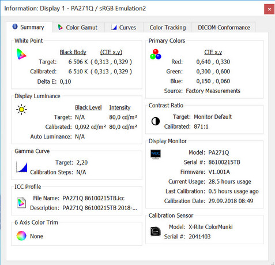The image size is (275, 265).
Task: Click the NEC Display Monitor icon
Action: 156,154
